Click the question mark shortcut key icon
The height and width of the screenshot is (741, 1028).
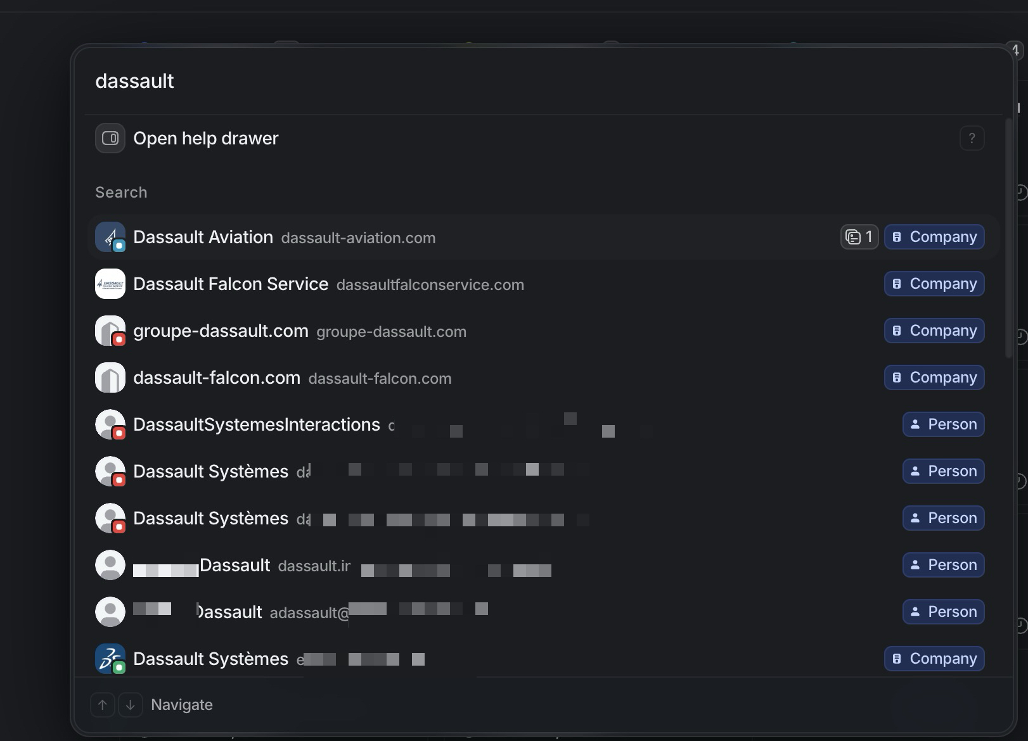(972, 138)
